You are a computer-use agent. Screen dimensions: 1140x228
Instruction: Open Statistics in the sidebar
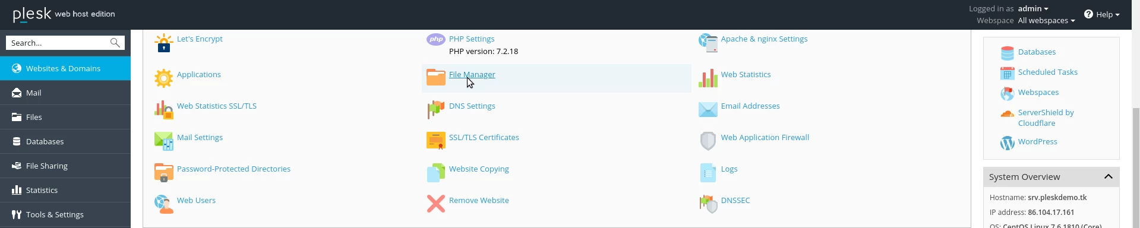click(65, 190)
